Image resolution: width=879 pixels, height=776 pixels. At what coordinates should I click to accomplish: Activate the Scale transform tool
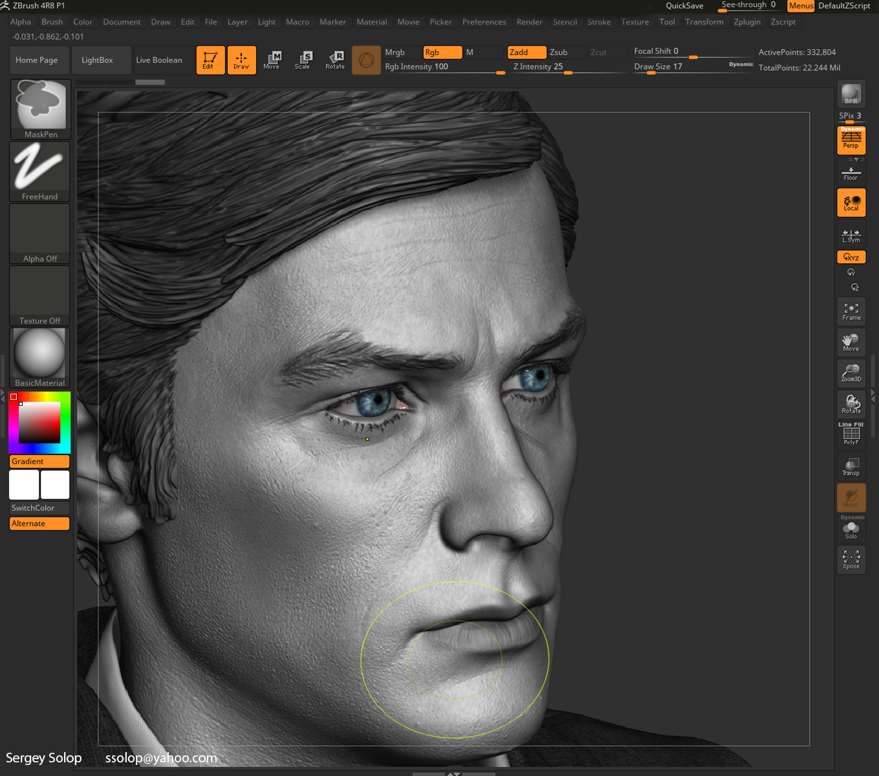(302, 60)
